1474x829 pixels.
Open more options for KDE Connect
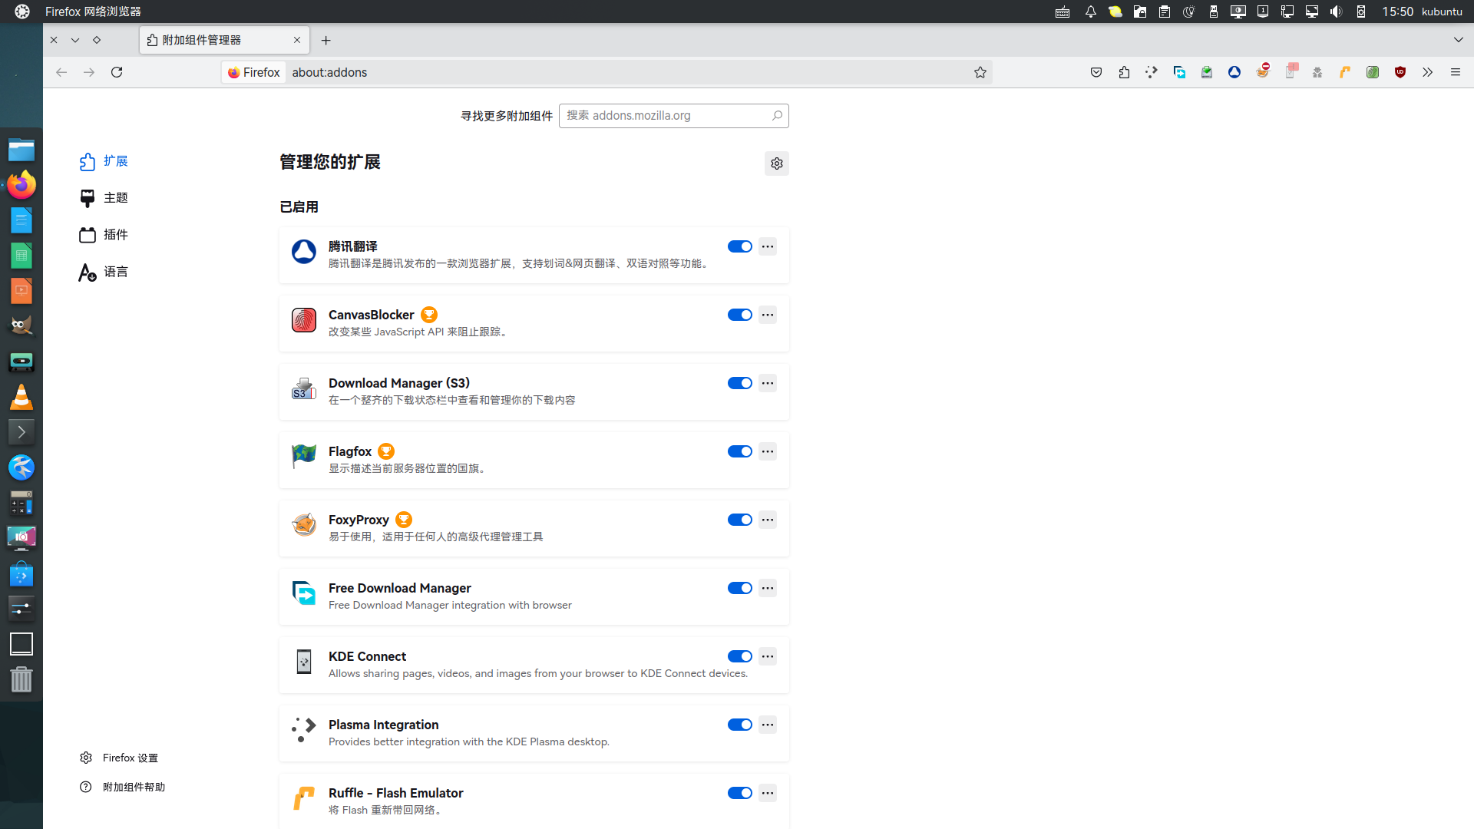(x=768, y=656)
